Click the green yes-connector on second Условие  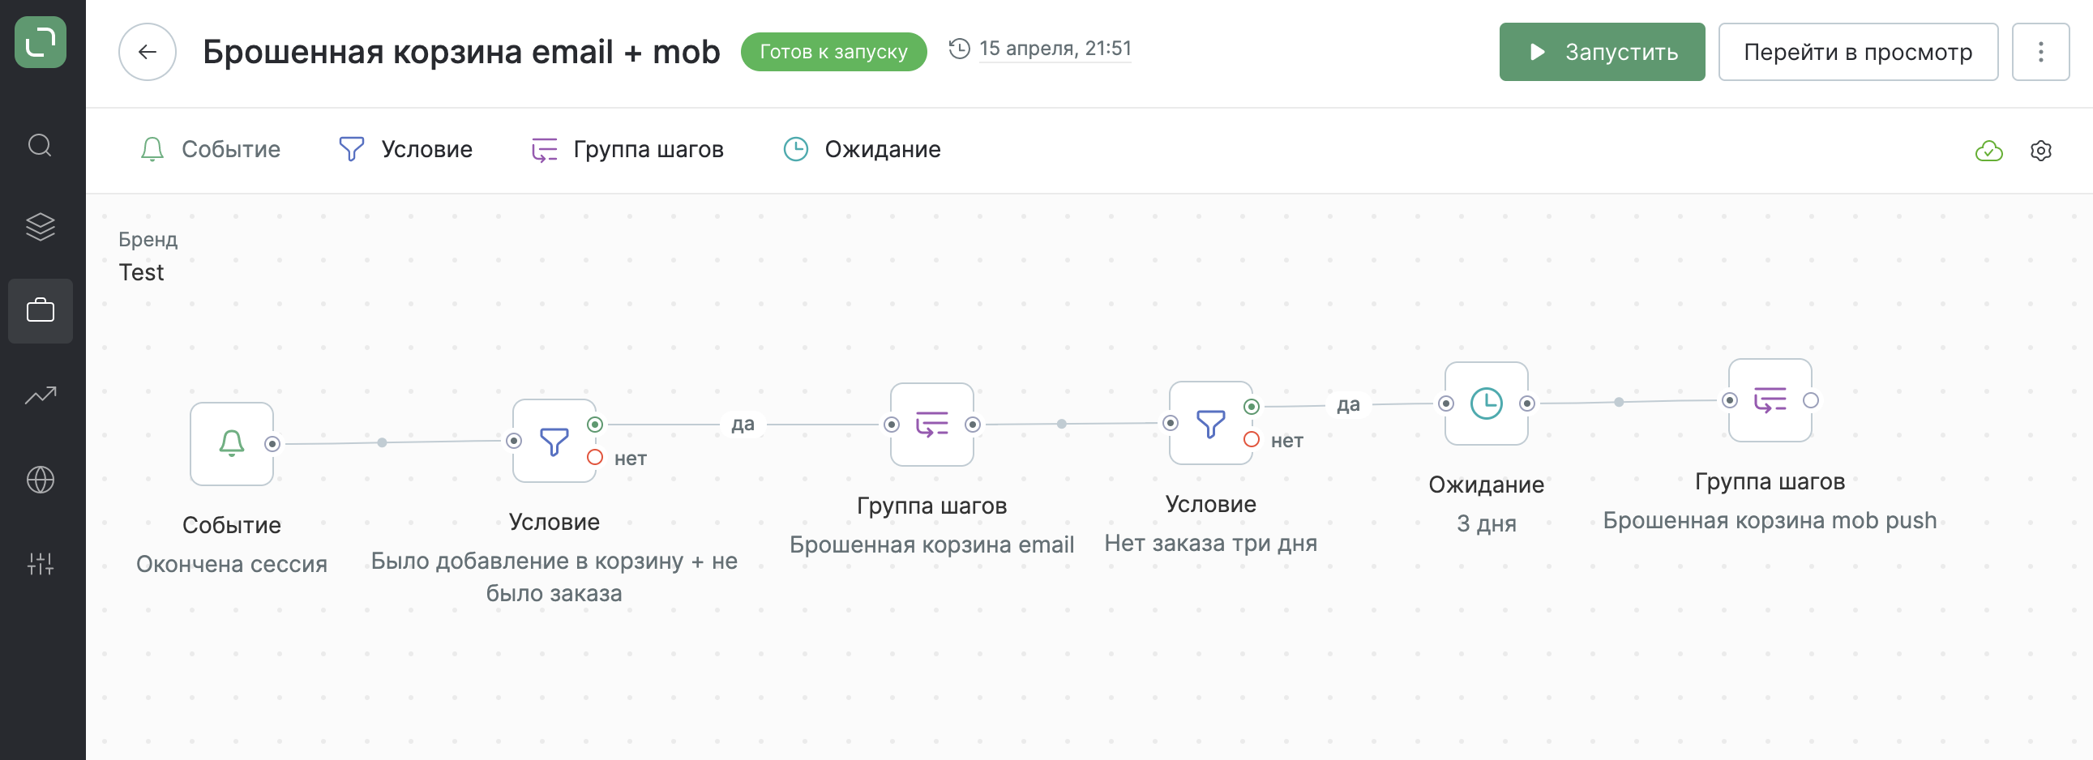(1252, 406)
